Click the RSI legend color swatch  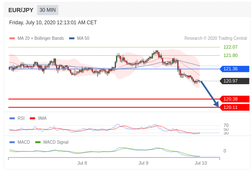(x=12, y=118)
